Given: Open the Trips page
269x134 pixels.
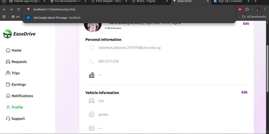Looking at the screenshot, I should click(x=13, y=73).
